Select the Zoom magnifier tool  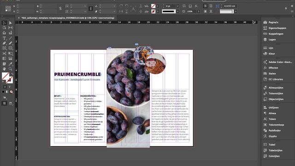click(11, 69)
